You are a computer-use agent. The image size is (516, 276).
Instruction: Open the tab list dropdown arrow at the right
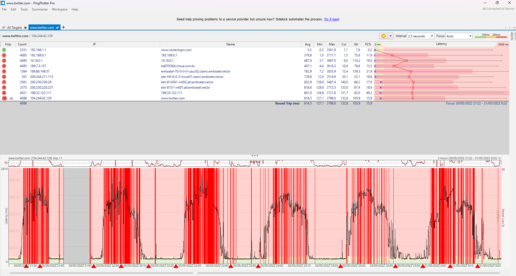(514, 28)
